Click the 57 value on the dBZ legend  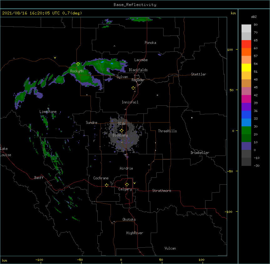pyautogui.click(x=256, y=56)
